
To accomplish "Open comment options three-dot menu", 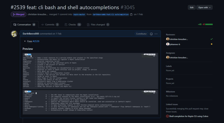I will pyautogui.click(x=156, y=34).
